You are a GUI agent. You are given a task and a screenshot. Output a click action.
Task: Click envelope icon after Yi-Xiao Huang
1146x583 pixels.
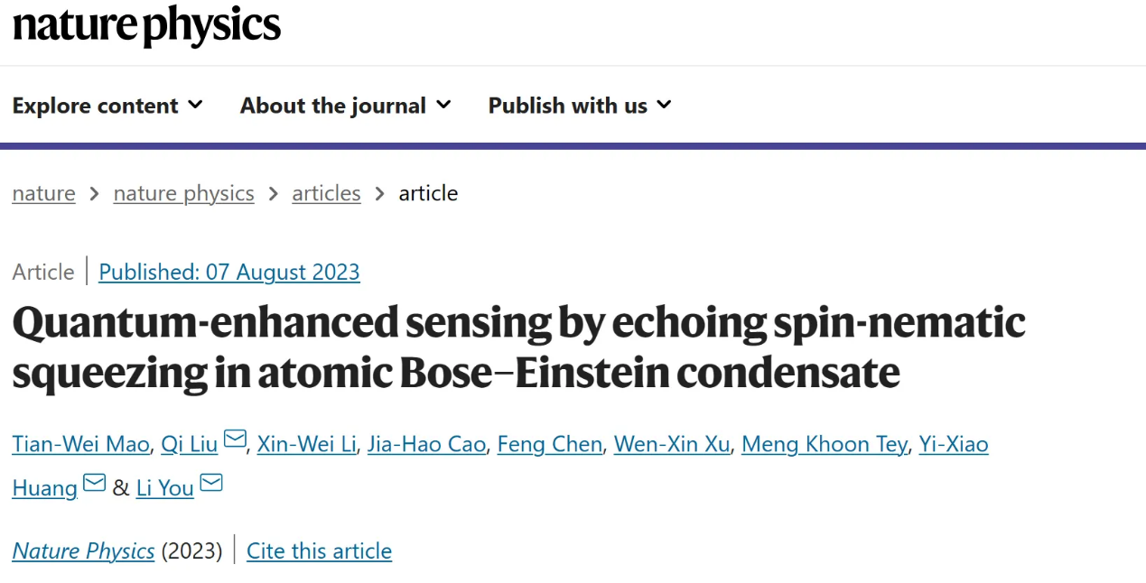coord(94,484)
